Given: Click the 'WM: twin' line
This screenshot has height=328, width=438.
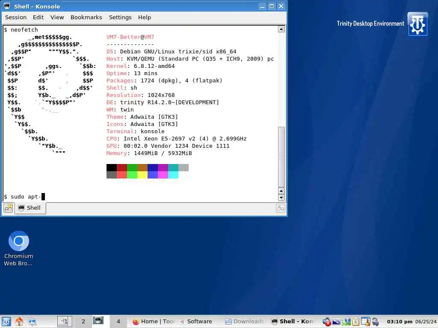Looking at the screenshot, I should coord(120,109).
